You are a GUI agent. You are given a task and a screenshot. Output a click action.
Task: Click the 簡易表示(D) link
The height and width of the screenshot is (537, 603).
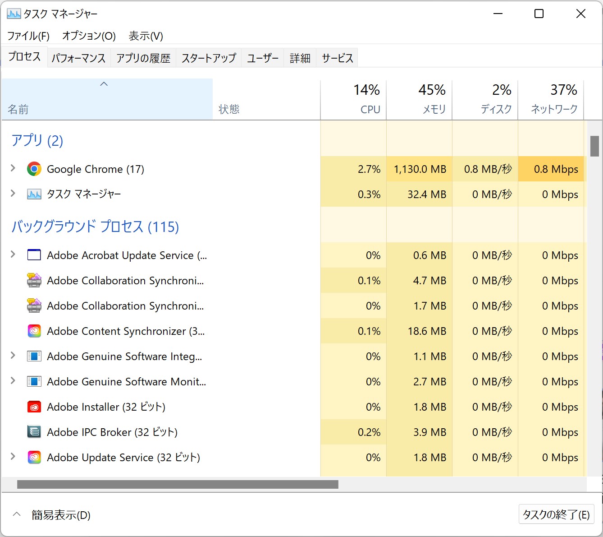pyautogui.click(x=61, y=515)
